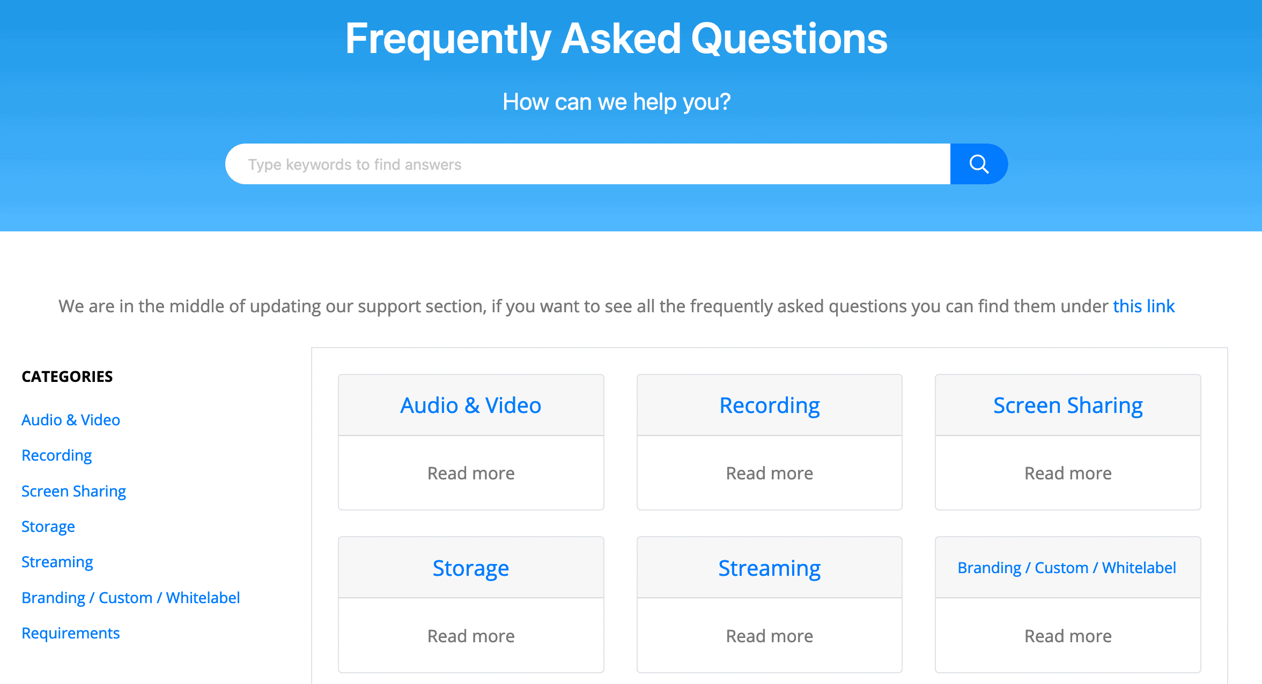Click Read more under Audio & Video
The image size is (1262, 684).
coord(470,473)
